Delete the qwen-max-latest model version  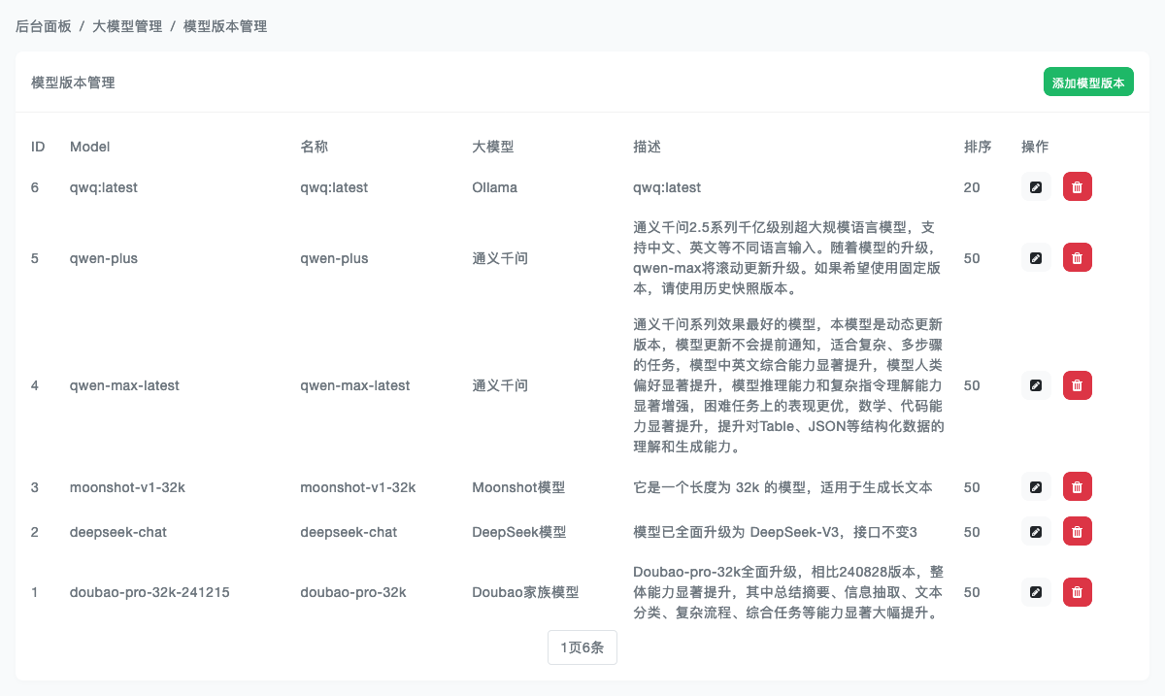click(1077, 385)
